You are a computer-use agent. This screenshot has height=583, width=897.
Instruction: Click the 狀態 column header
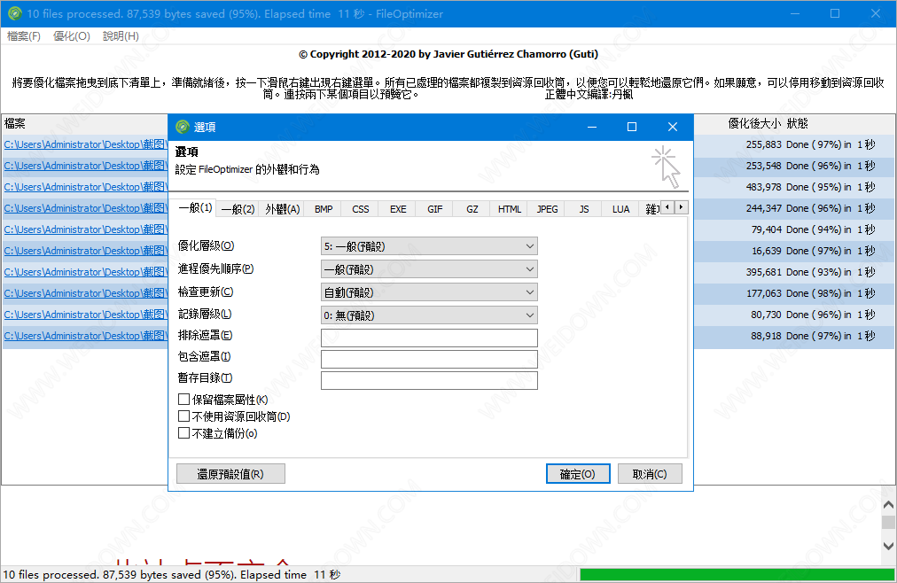798,123
